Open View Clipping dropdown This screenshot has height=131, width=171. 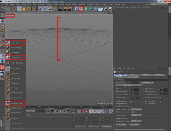pos(136,115)
